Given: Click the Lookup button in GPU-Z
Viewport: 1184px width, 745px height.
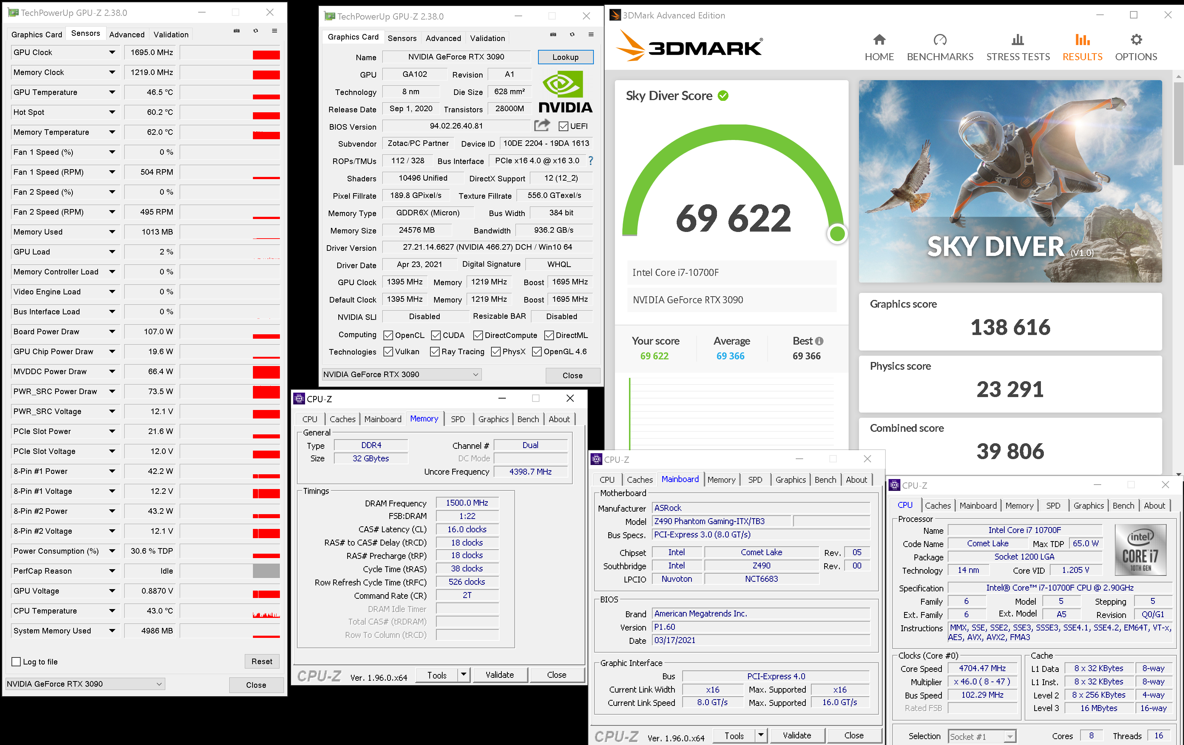Looking at the screenshot, I should [x=565, y=57].
